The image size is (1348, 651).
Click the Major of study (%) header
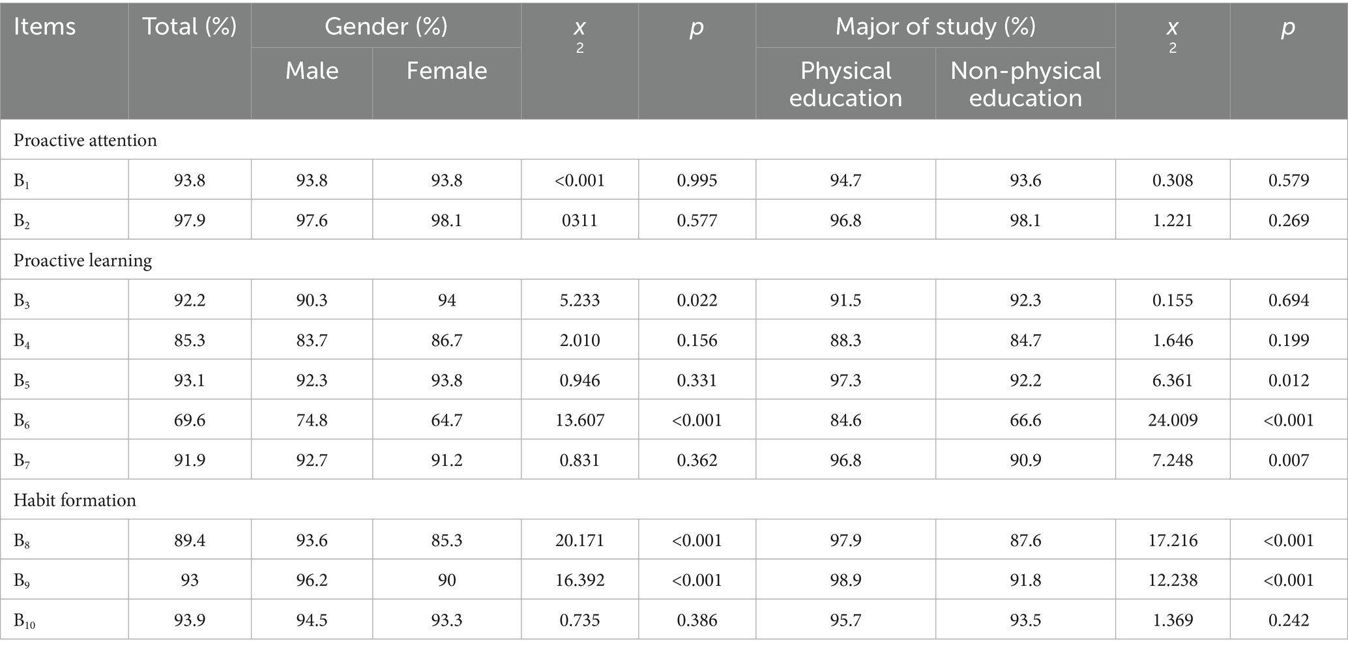pos(935,27)
